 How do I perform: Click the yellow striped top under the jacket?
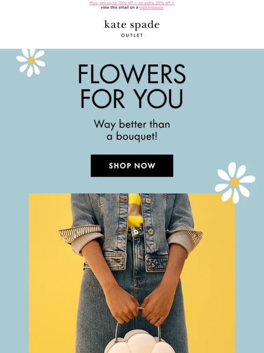pos(135,210)
